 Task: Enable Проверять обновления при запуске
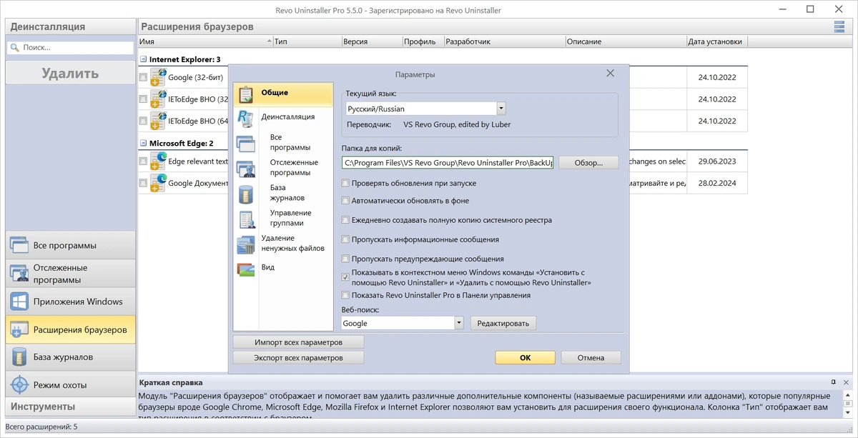coord(345,184)
